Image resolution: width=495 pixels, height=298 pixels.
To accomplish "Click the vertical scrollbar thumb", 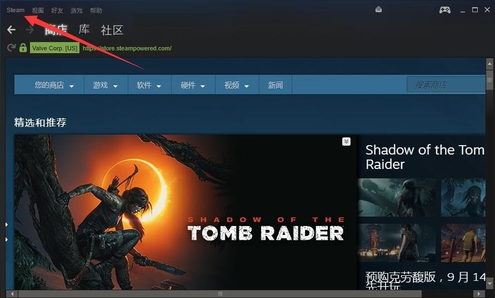I will point(489,80).
